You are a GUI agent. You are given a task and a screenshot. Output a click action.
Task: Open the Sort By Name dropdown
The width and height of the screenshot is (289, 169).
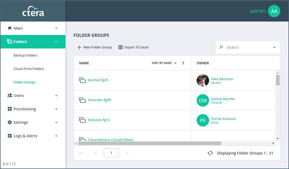click(164, 63)
